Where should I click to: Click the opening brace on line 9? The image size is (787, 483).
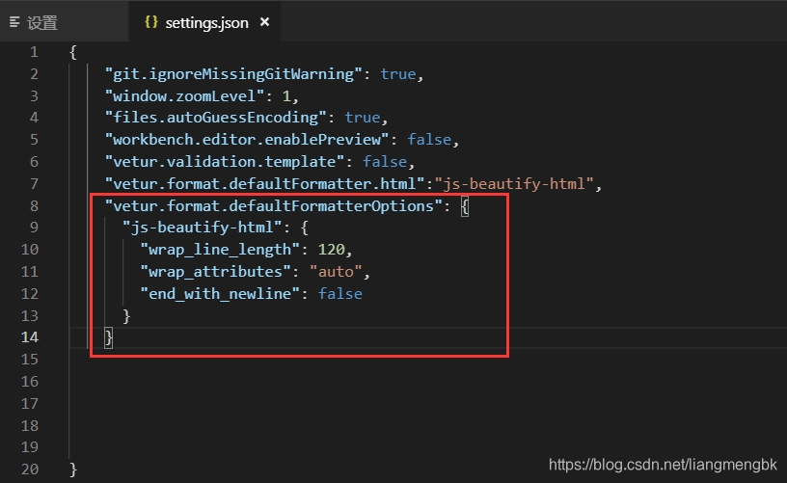click(x=304, y=228)
